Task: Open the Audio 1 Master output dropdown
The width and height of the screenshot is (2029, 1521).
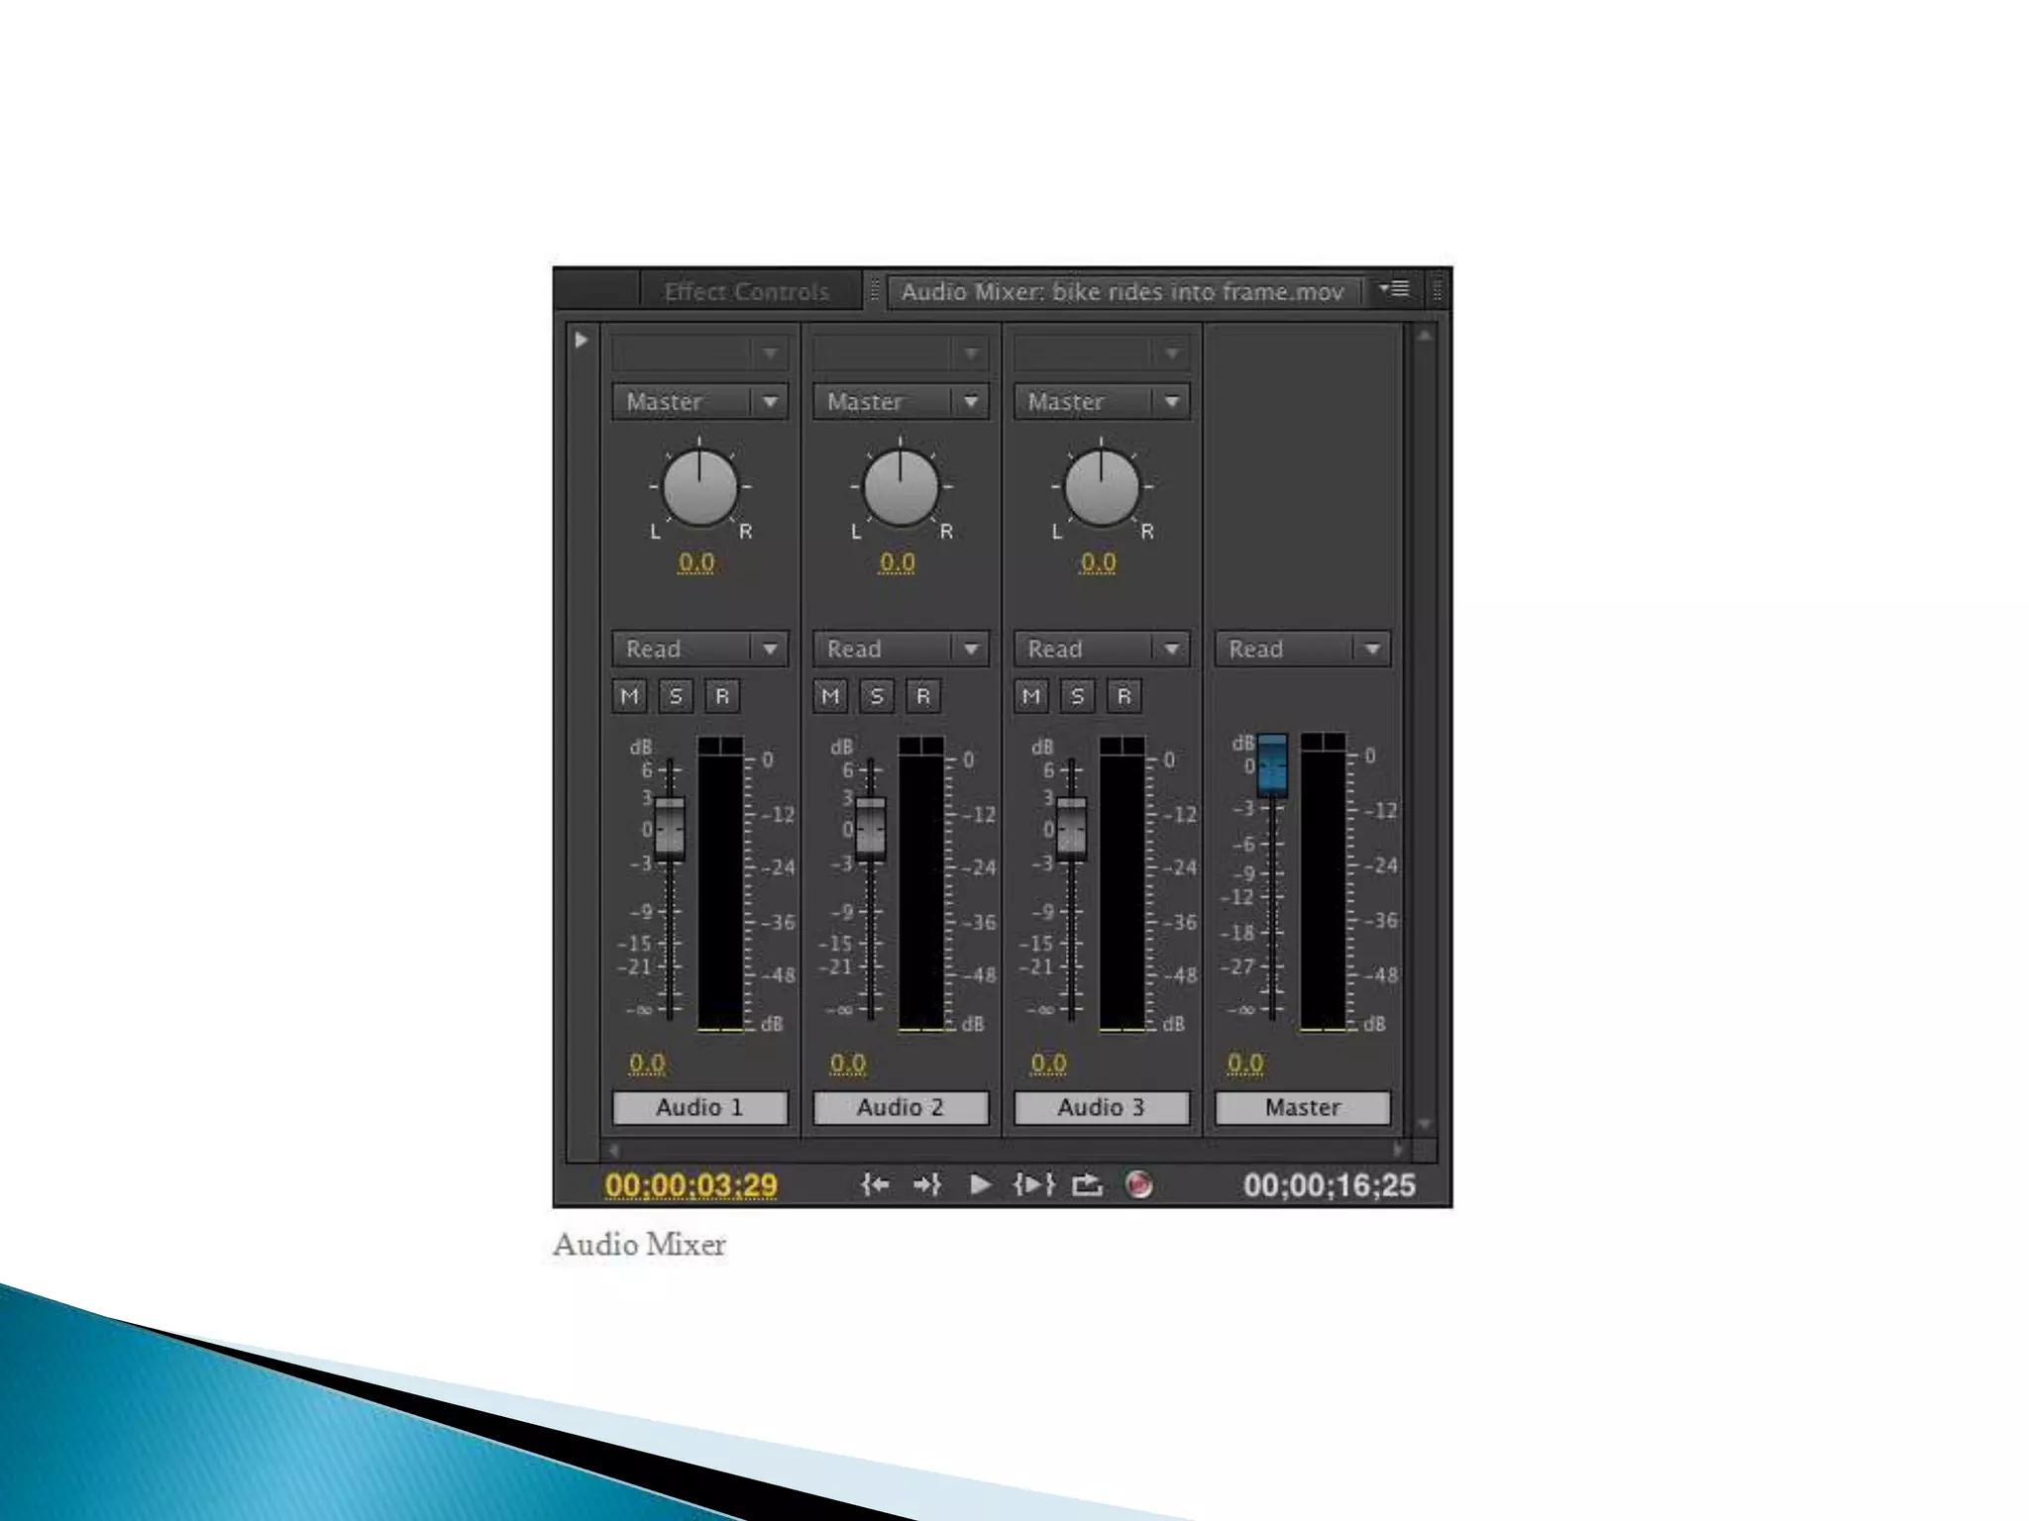Action: pyautogui.click(x=699, y=402)
